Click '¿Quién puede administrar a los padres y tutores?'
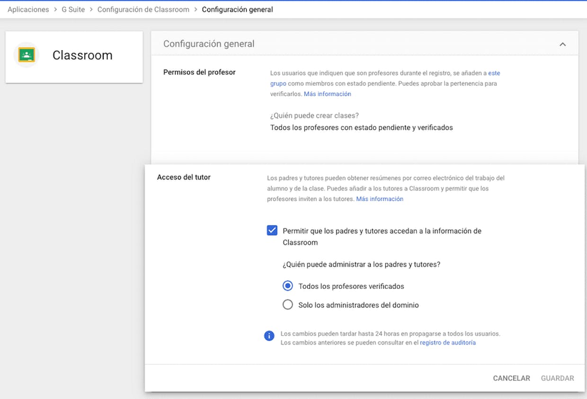 click(362, 264)
